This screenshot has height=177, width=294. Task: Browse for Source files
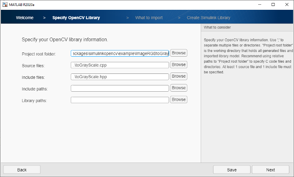coord(179,65)
